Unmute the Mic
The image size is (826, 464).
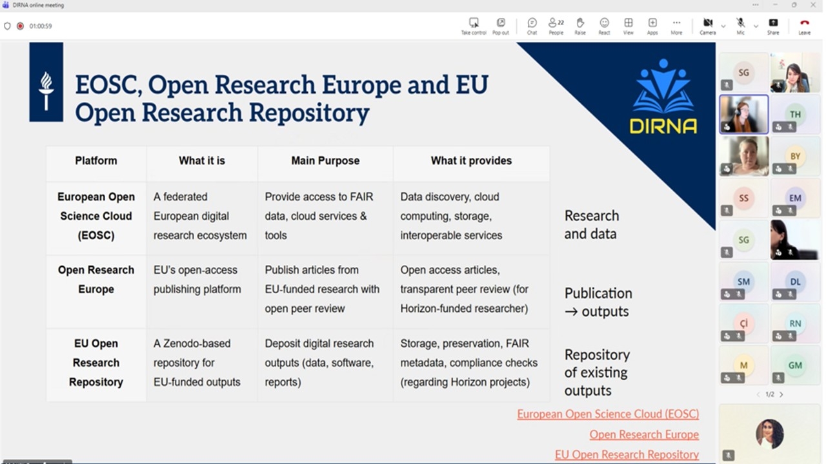(x=740, y=25)
